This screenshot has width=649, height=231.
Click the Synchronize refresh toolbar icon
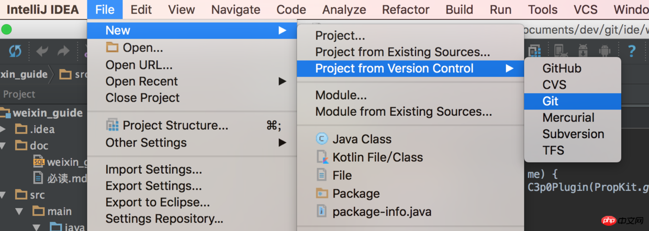tap(15, 51)
